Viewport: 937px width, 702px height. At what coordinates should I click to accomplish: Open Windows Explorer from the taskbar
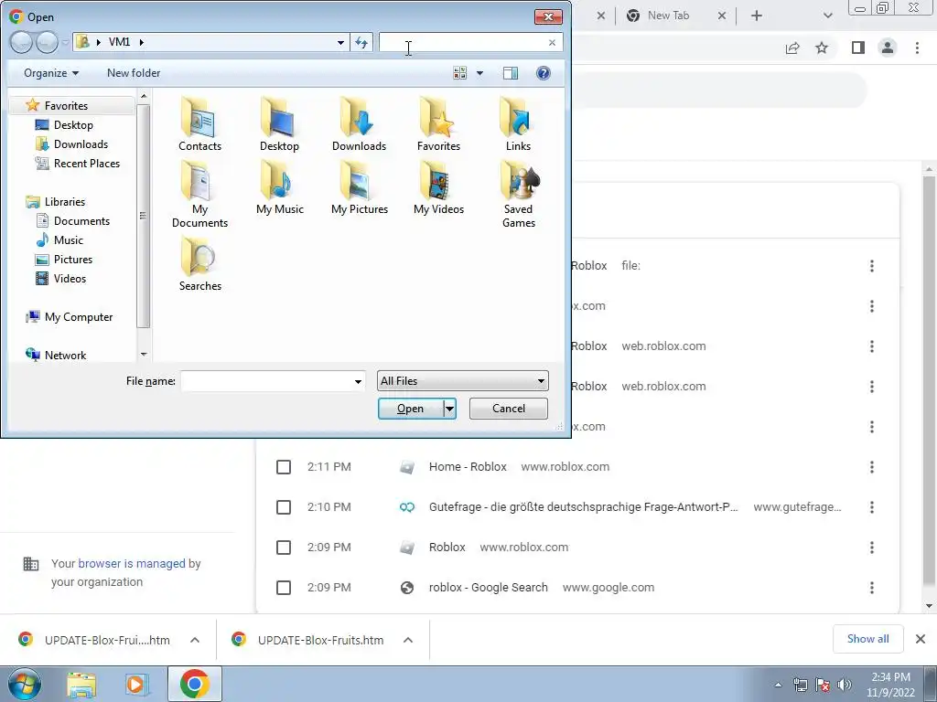click(81, 685)
